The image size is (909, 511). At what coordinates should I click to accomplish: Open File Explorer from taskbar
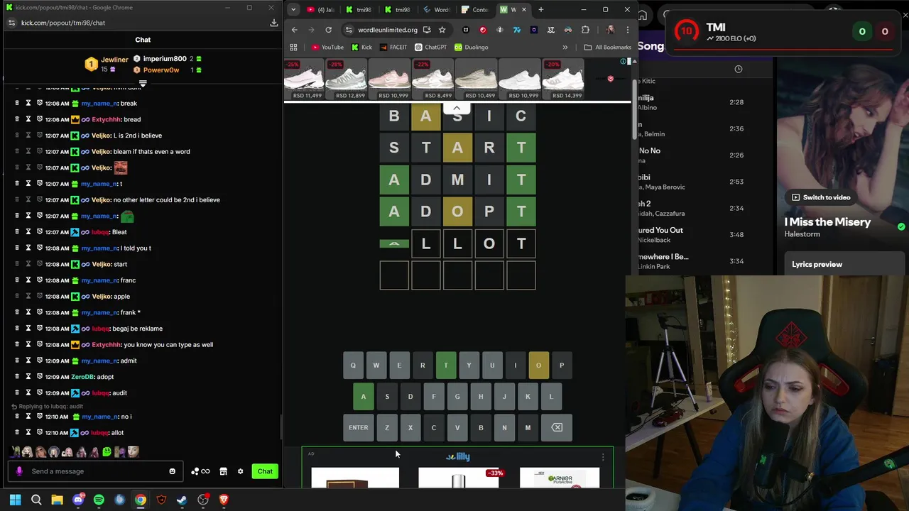coord(57,500)
